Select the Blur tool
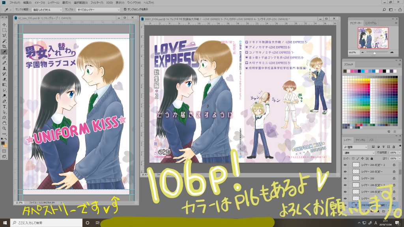Viewport: 404px width, 227px height. 4,90
